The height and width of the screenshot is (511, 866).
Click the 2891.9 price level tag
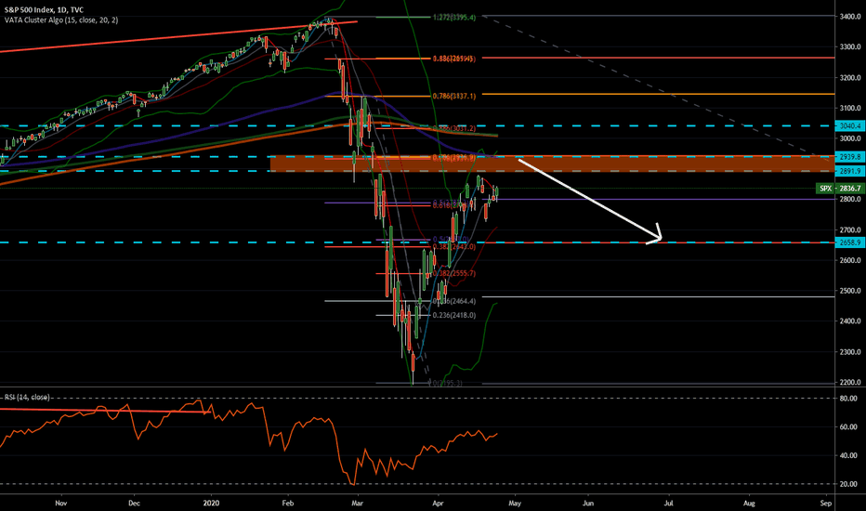(x=850, y=171)
